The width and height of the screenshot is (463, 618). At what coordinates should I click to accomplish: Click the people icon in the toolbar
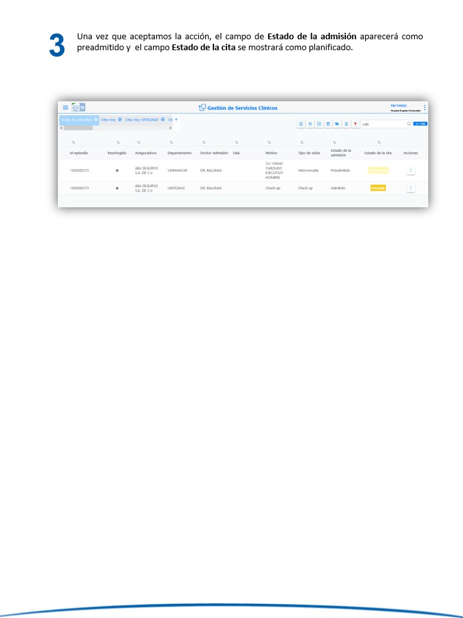[310, 124]
